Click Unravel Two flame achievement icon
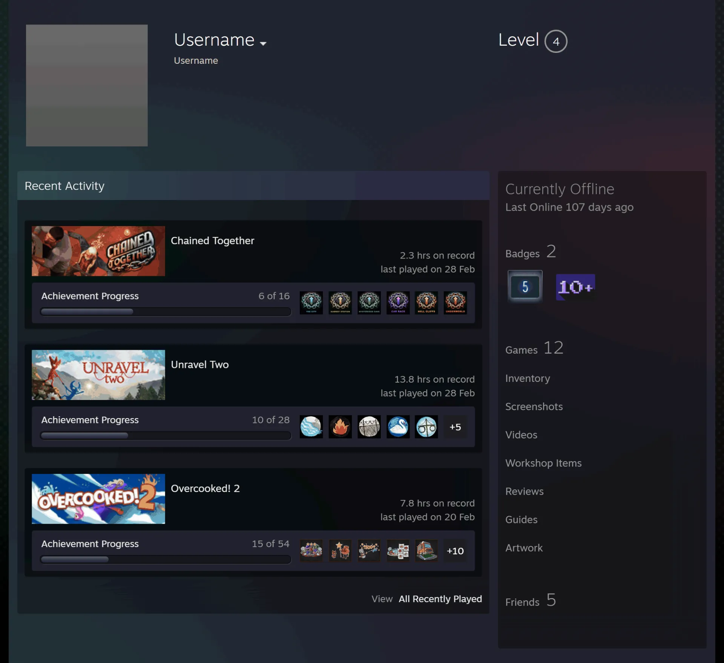 340,427
